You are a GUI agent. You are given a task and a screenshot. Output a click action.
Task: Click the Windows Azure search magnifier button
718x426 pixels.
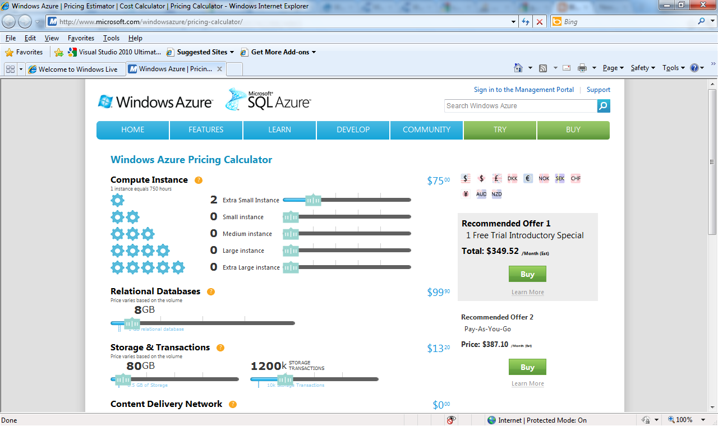(604, 106)
